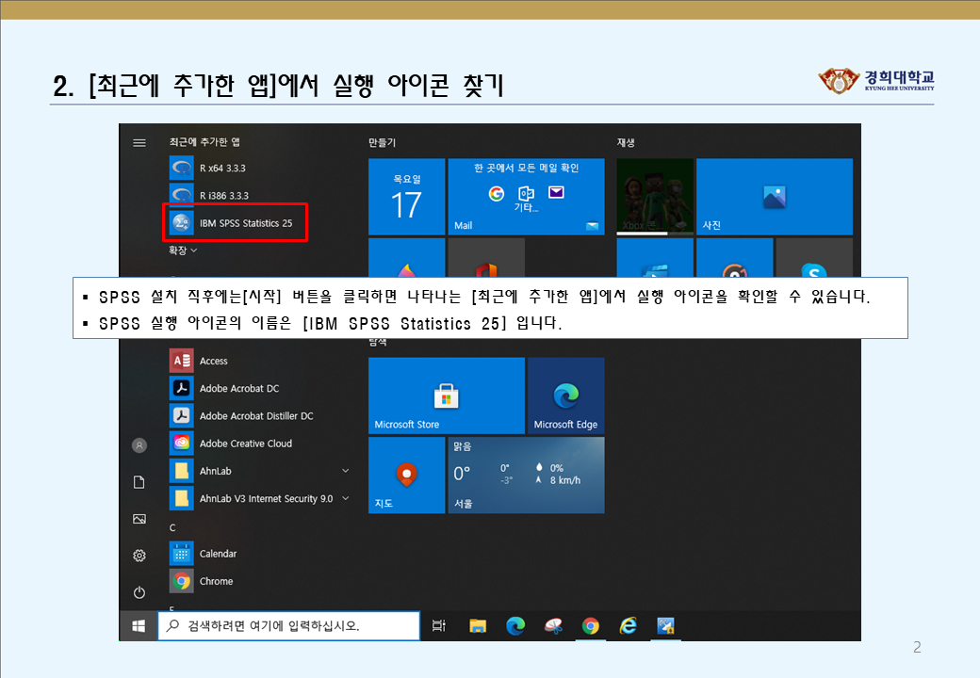Screen dimensions: 980x678
Task: Click the taskbar search input field
Action: [x=288, y=625]
